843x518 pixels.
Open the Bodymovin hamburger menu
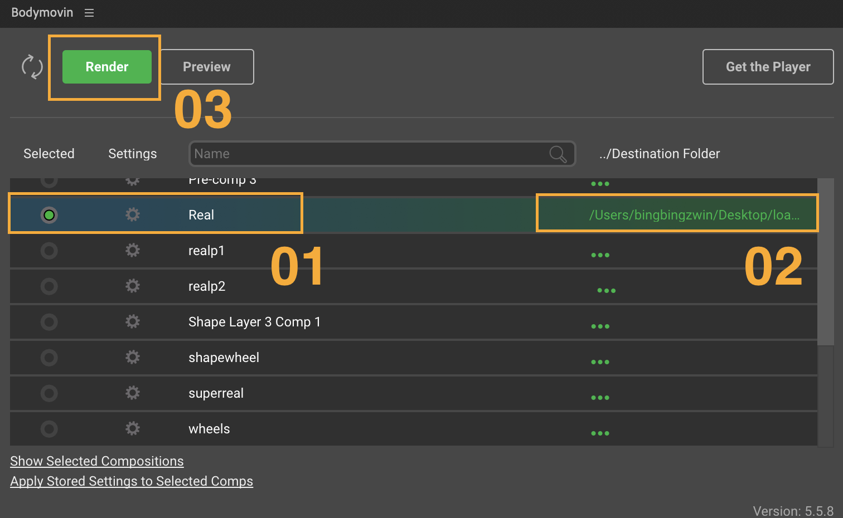pyautogui.click(x=89, y=13)
